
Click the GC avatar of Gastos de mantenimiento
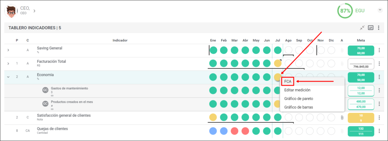point(45,90)
